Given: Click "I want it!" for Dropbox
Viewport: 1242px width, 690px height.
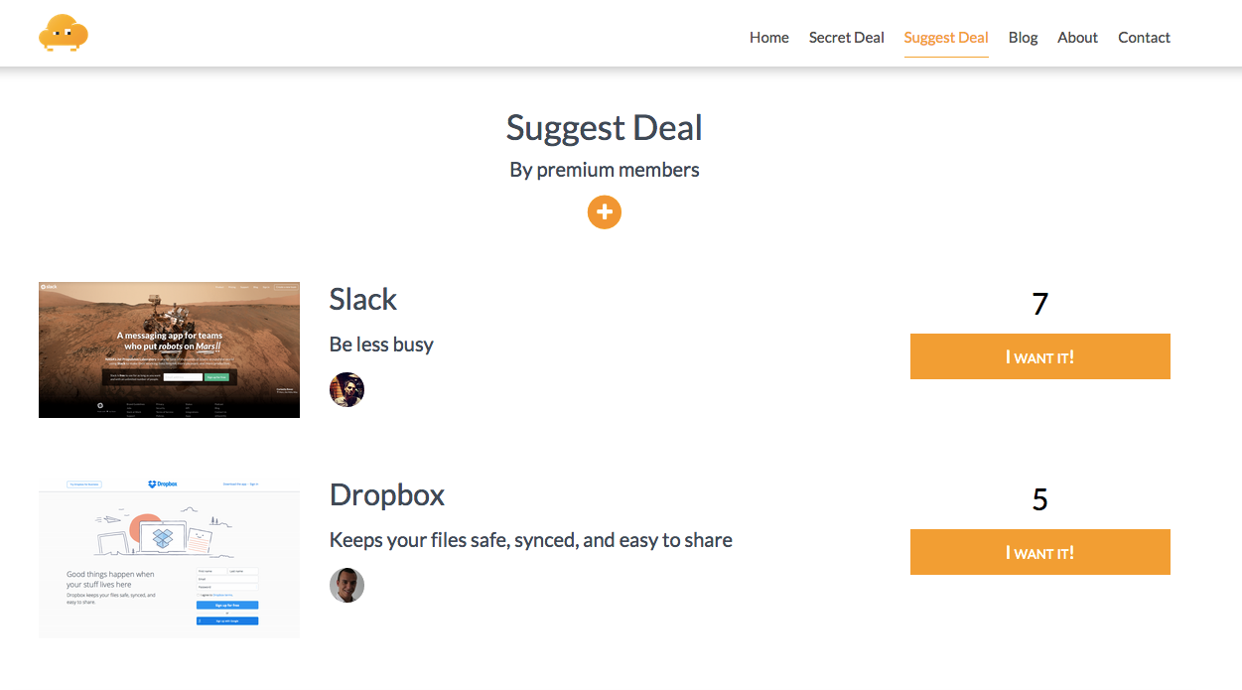Looking at the screenshot, I should pyautogui.click(x=1039, y=552).
